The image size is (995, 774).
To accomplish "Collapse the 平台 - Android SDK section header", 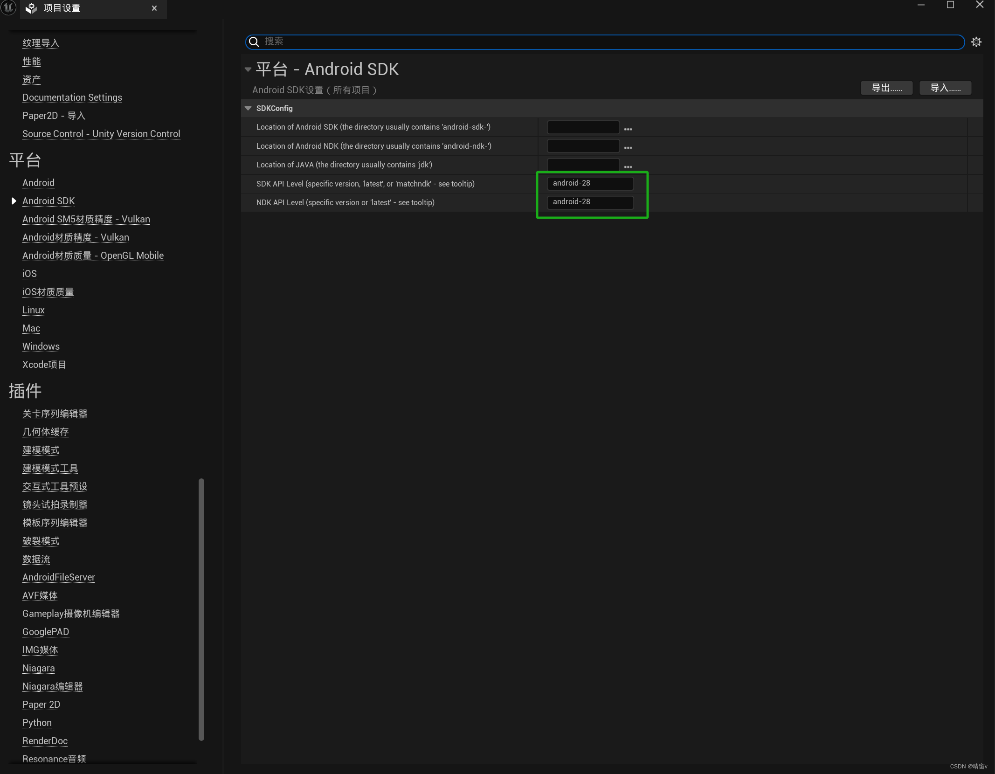I will (248, 69).
